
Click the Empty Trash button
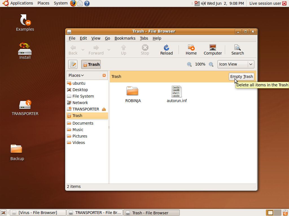tap(241, 76)
